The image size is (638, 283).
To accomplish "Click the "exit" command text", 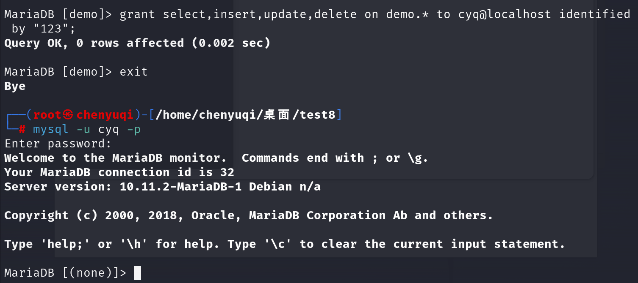I will click(x=134, y=72).
